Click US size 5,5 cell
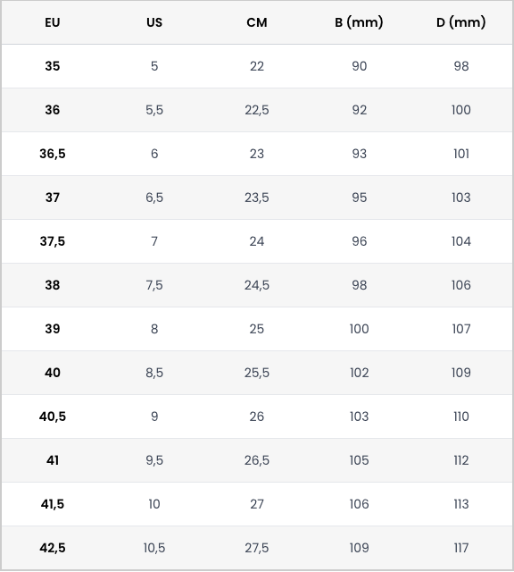Image resolution: width=514 pixels, height=572 pixels. (154, 110)
